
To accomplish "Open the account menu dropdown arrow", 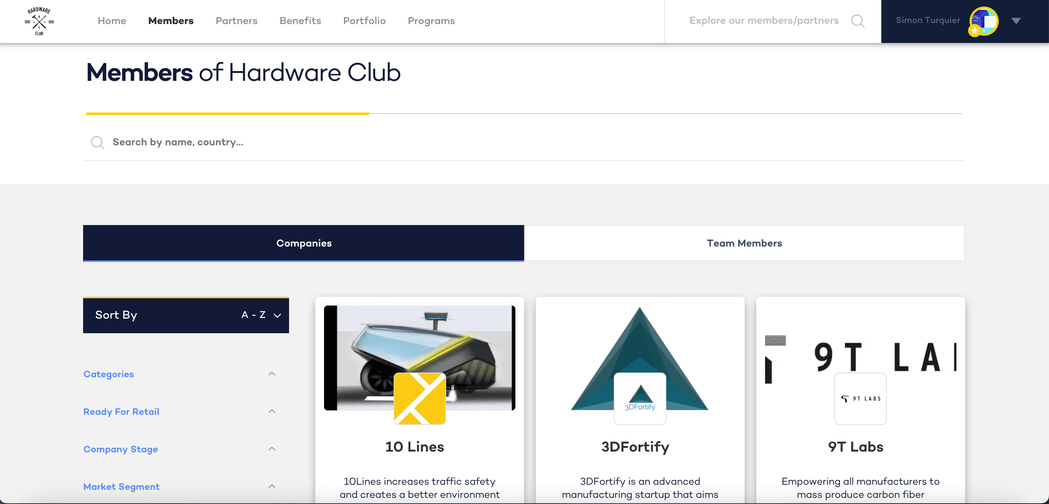I will pos(1017,21).
